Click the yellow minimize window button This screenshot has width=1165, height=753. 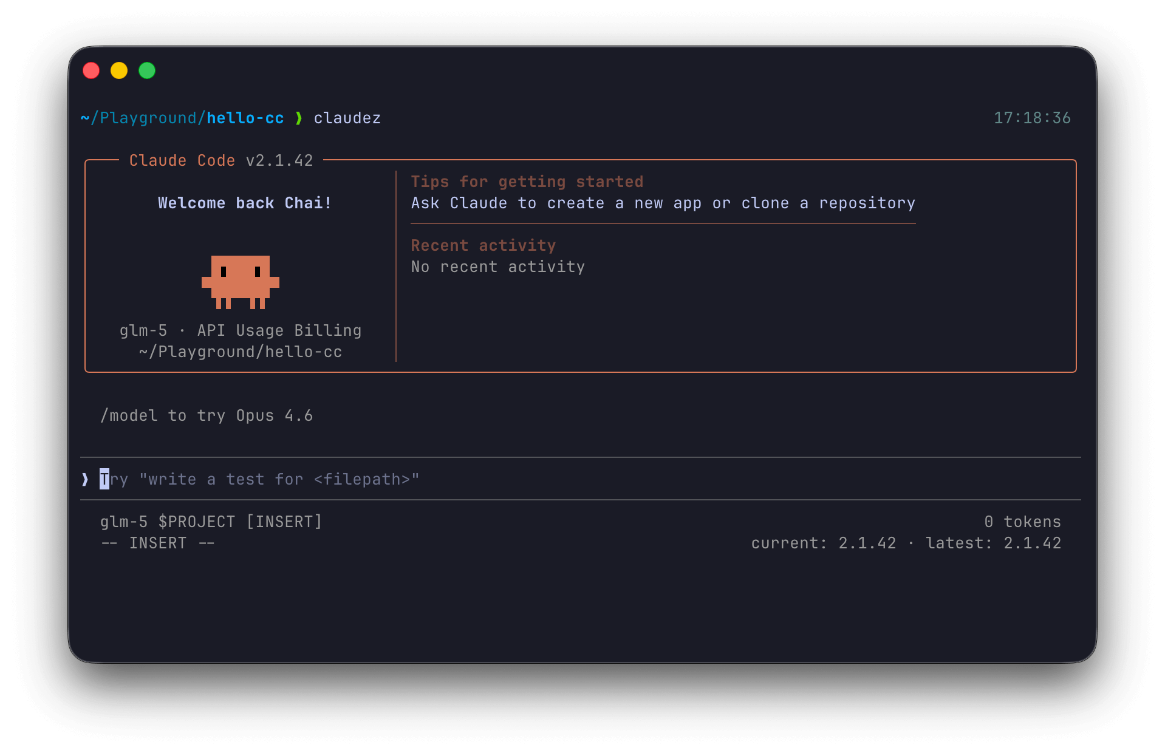pyautogui.click(x=119, y=71)
